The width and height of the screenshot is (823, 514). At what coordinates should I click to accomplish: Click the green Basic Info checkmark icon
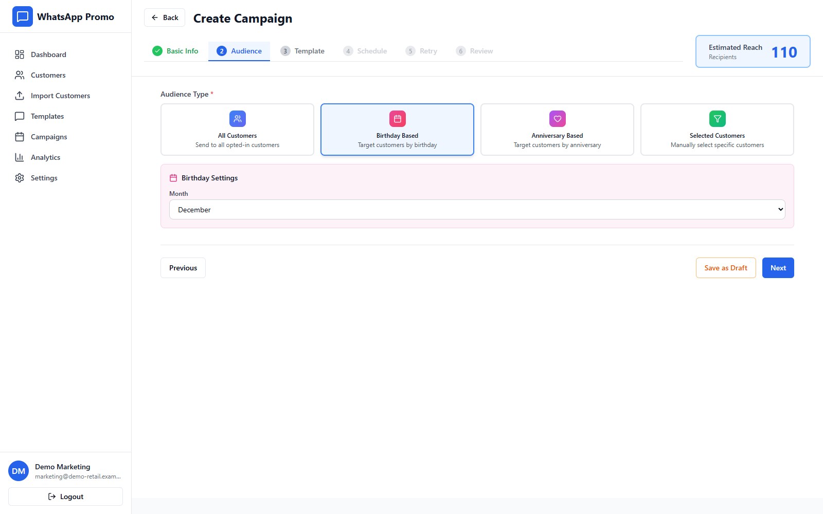click(157, 51)
